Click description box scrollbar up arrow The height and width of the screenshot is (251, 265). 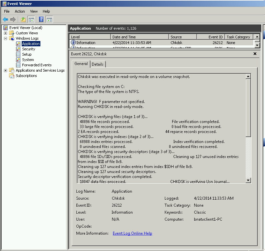click(x=248, y=76)
